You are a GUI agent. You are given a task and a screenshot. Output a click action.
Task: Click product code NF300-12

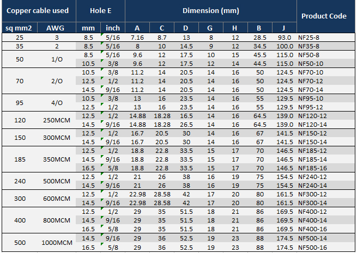click(x=312, y=194)
